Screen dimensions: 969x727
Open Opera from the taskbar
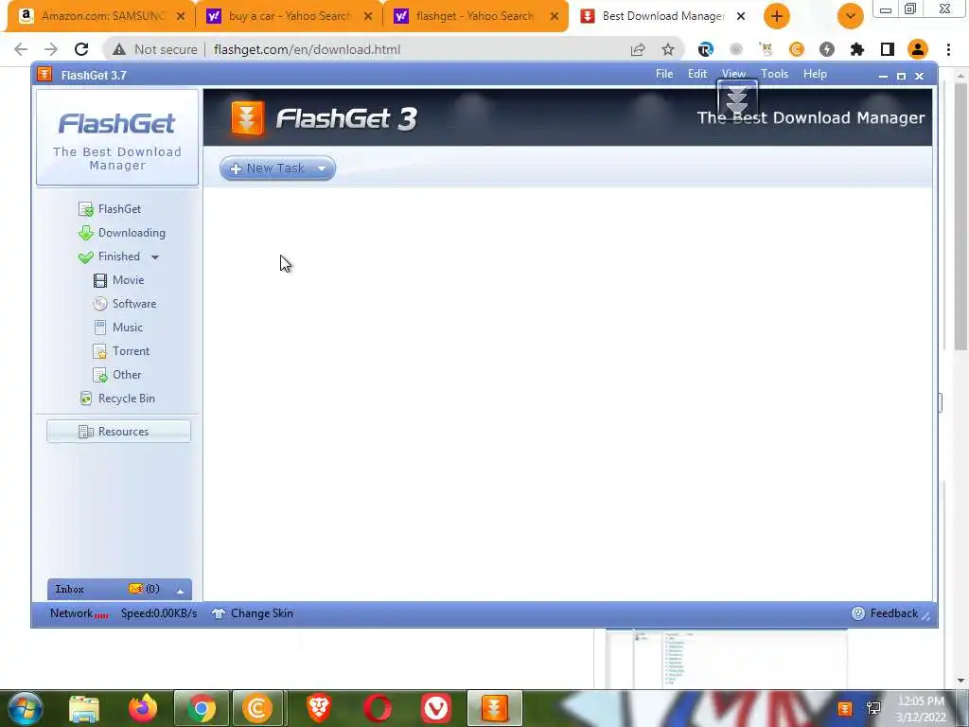point(378,708)
